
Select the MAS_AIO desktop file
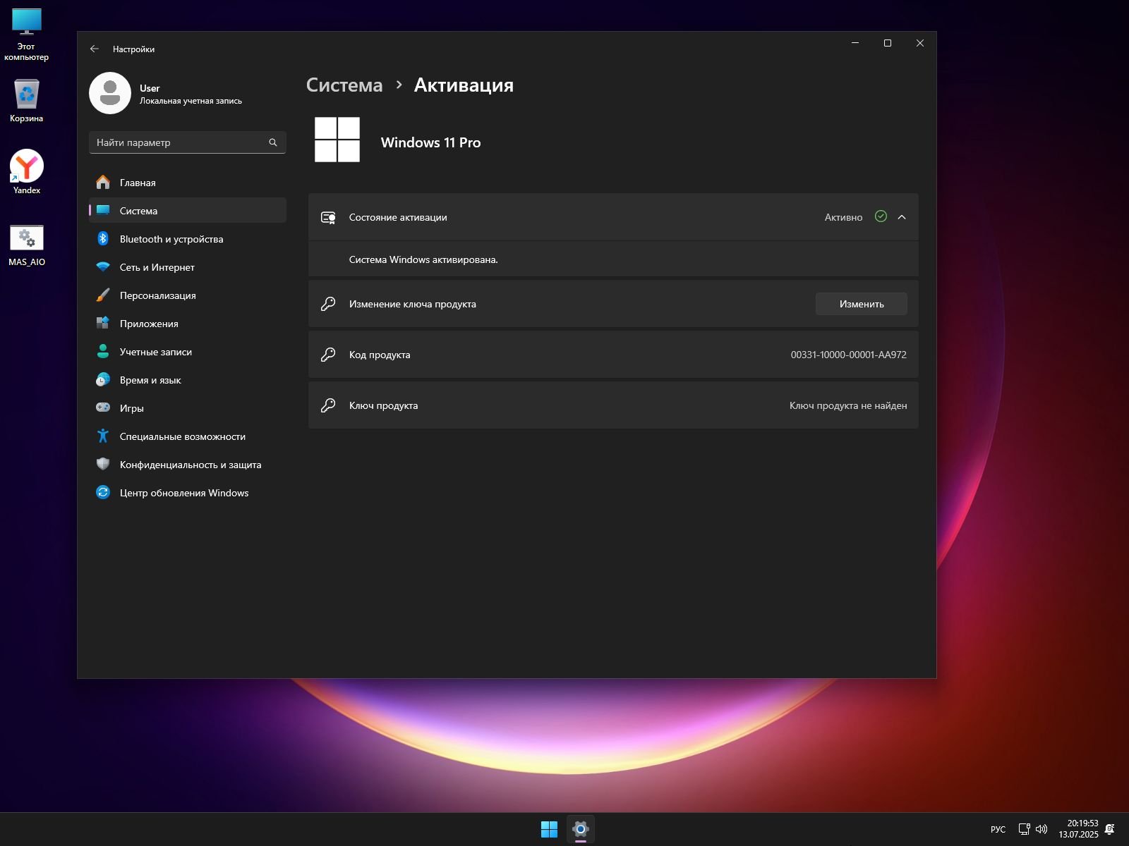27,245
